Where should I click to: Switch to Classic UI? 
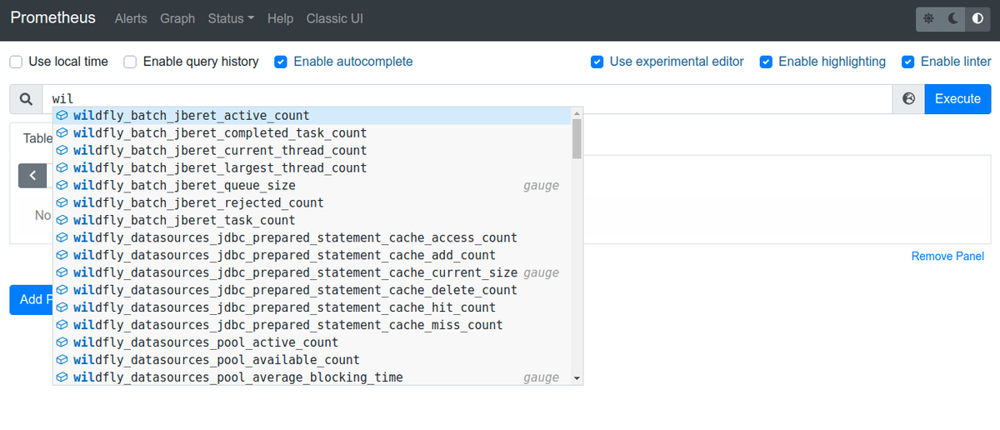pos(335,18)
